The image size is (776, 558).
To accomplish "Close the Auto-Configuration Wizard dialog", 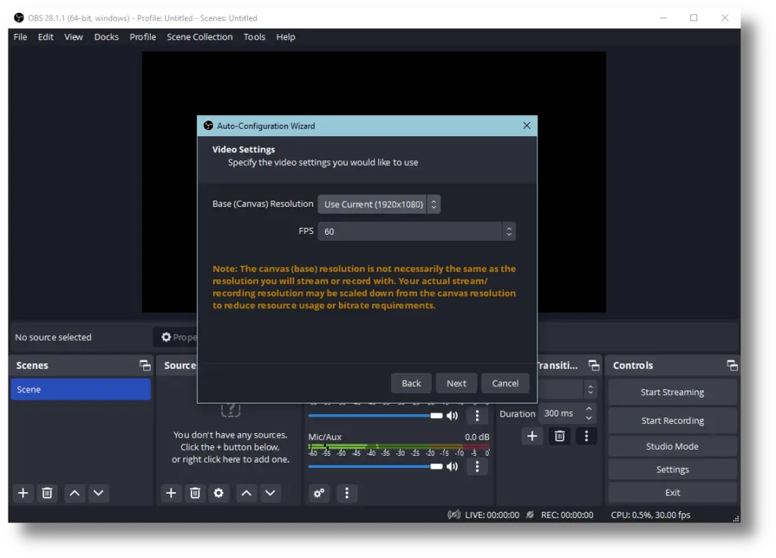I will point(527,126).
